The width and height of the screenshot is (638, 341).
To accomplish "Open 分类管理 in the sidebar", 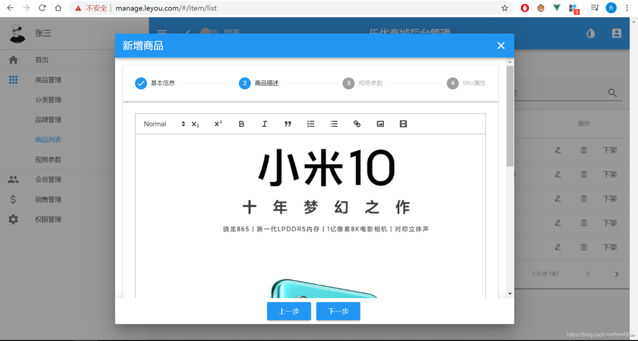I will (48, 100).
